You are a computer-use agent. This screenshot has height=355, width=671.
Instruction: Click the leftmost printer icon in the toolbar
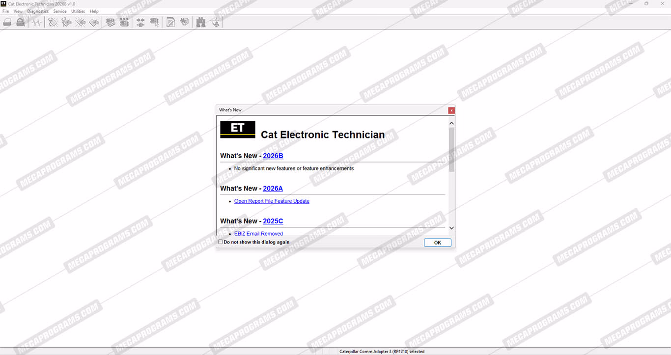[7, 22]
